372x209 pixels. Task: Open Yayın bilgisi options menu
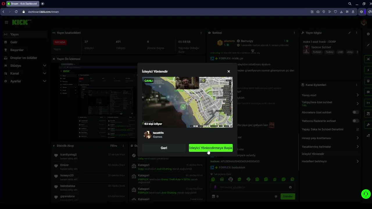tap(357, 33)
